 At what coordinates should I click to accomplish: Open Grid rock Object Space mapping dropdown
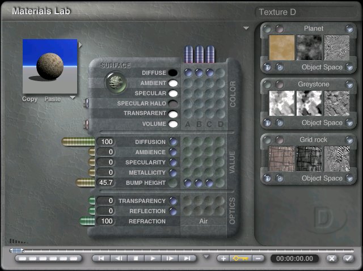[349, 179]
